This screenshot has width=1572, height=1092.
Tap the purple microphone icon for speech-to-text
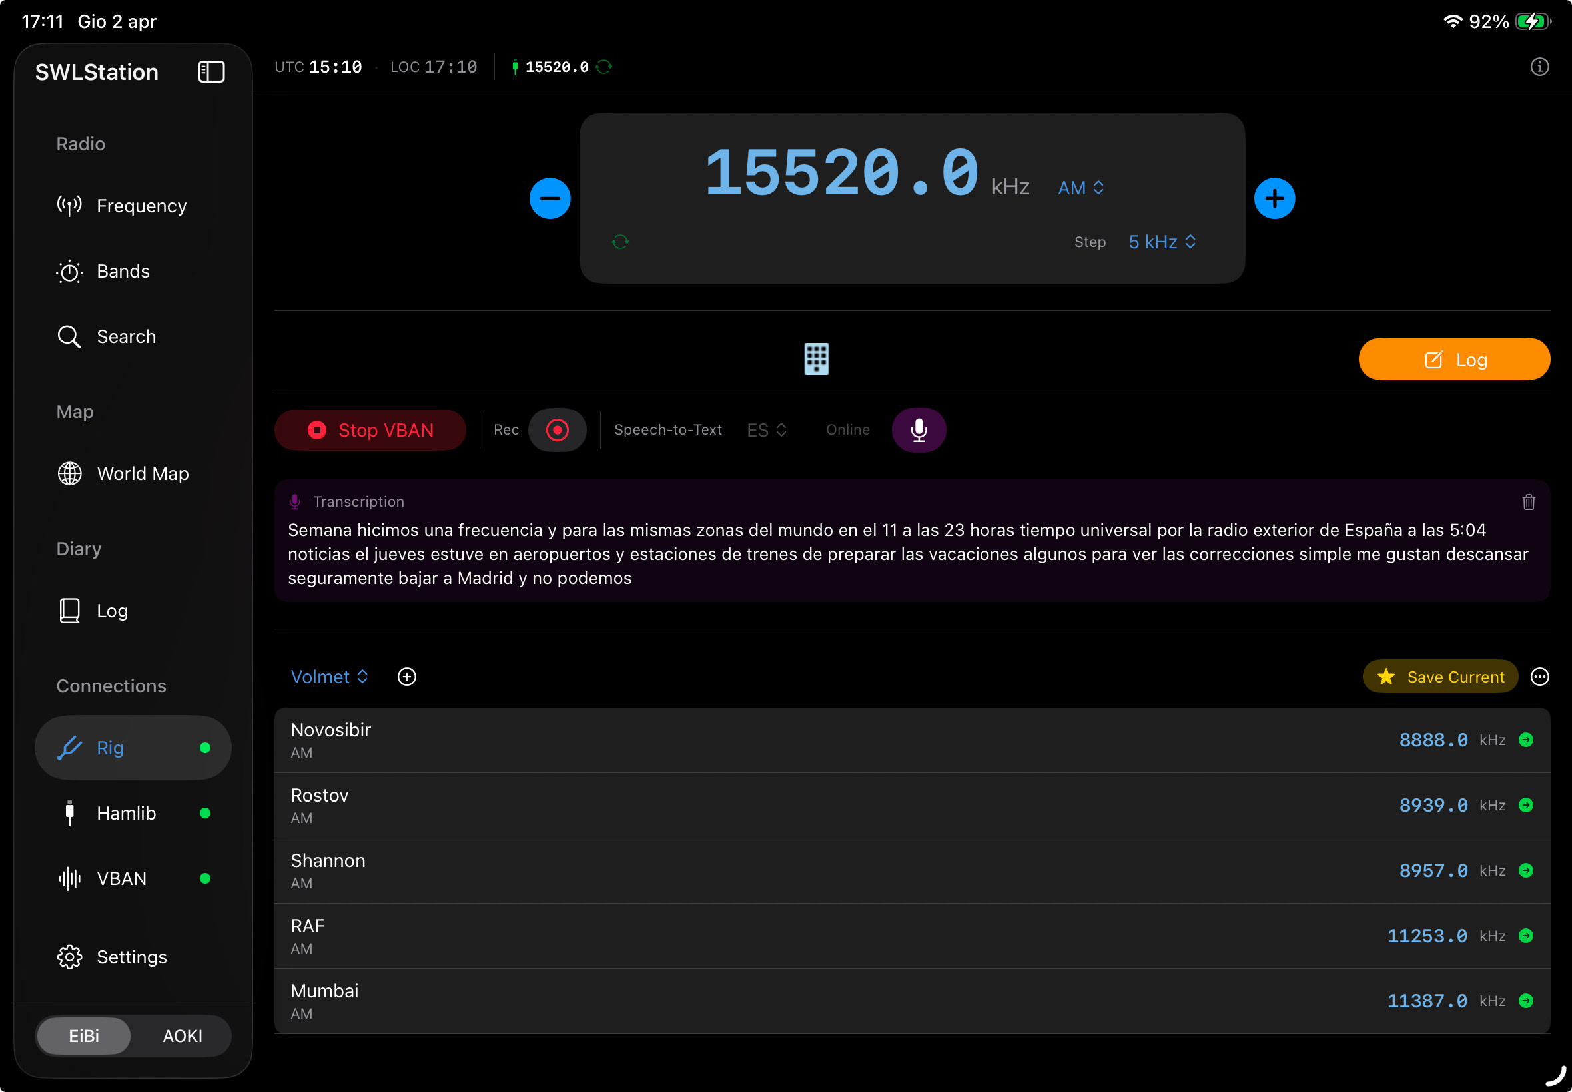(x=918, y=429)
